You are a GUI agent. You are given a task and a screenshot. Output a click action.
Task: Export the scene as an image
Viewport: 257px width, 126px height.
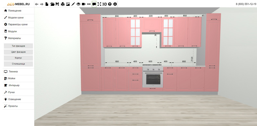tap(68, 4)
